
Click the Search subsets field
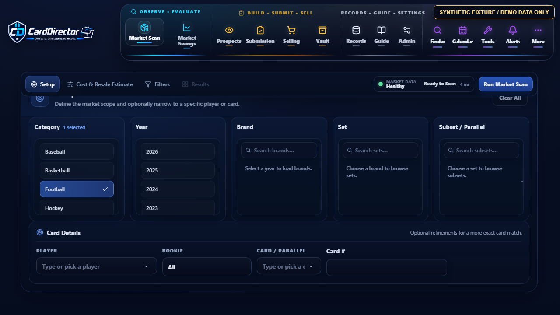click(481, 150)
